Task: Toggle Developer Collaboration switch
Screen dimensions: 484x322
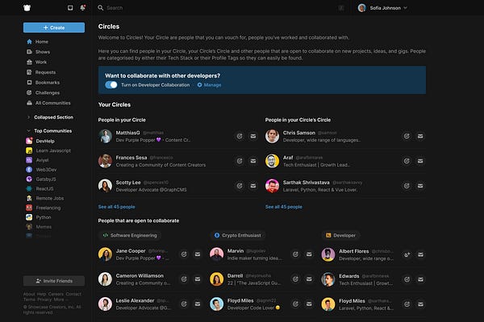Action: (111, 85)
